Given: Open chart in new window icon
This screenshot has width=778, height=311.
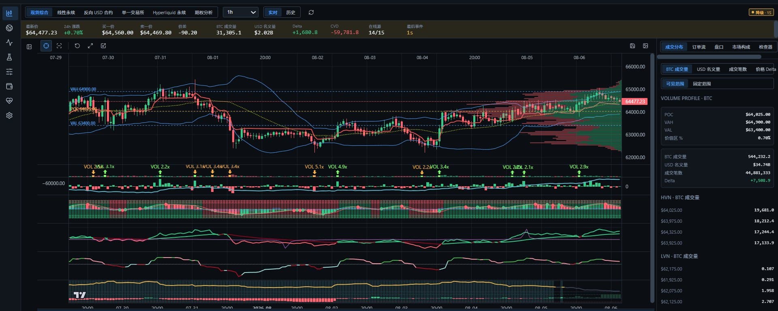Looking at the screenshot, I should click(103, 46).
